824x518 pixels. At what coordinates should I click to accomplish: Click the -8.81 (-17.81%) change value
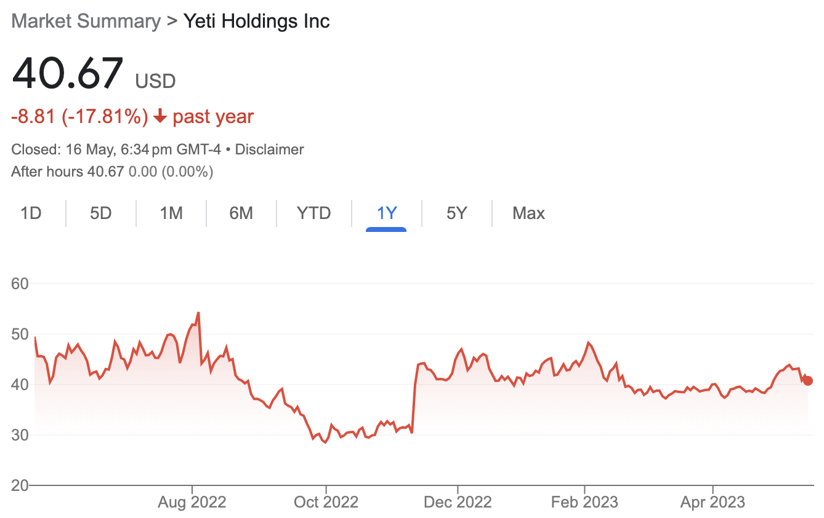click(79, 116)
